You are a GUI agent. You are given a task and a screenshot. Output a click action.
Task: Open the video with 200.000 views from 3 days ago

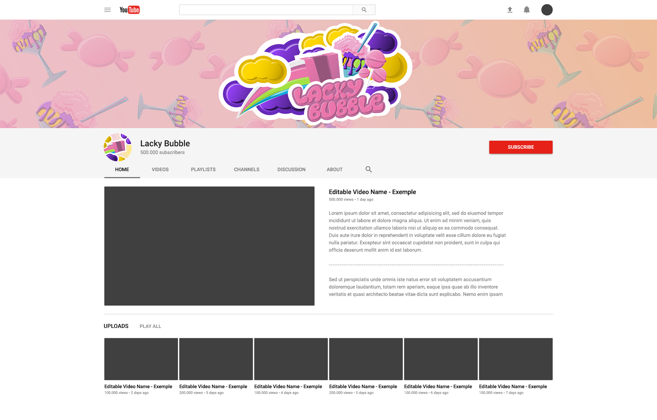pos(216,359)
